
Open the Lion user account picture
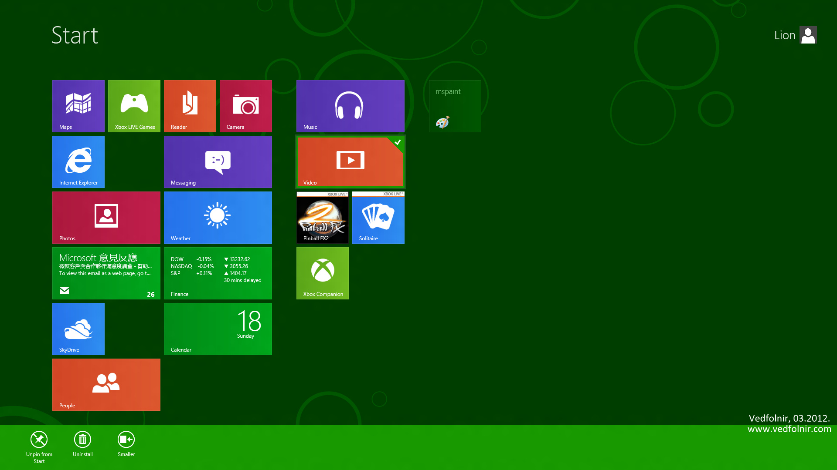[808, 35]
